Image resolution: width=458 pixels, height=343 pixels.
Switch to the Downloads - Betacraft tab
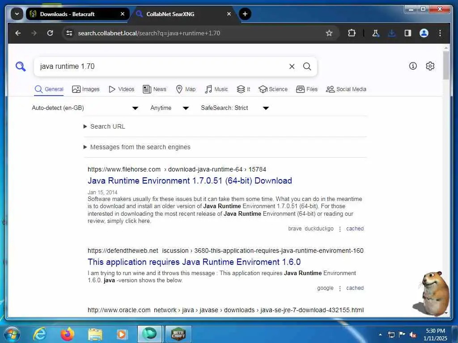(x=77, y=14)
